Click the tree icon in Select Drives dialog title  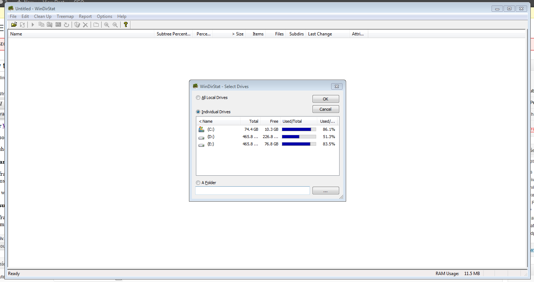[x=196, y=86]
